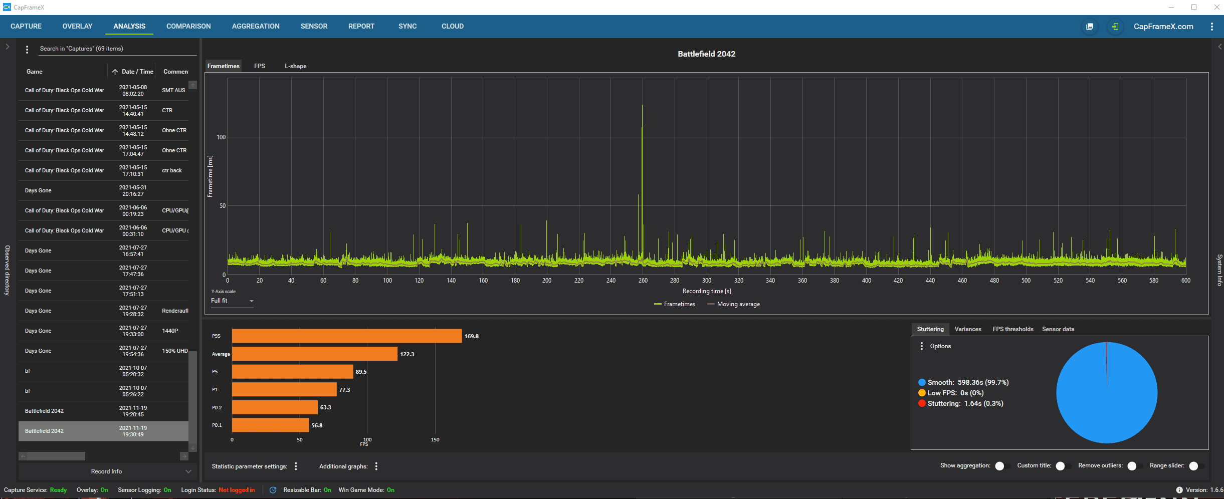1224x499 pixels.
Task: Click the captures list horizontal scrollbar thumb
Action: pos(56,456)
